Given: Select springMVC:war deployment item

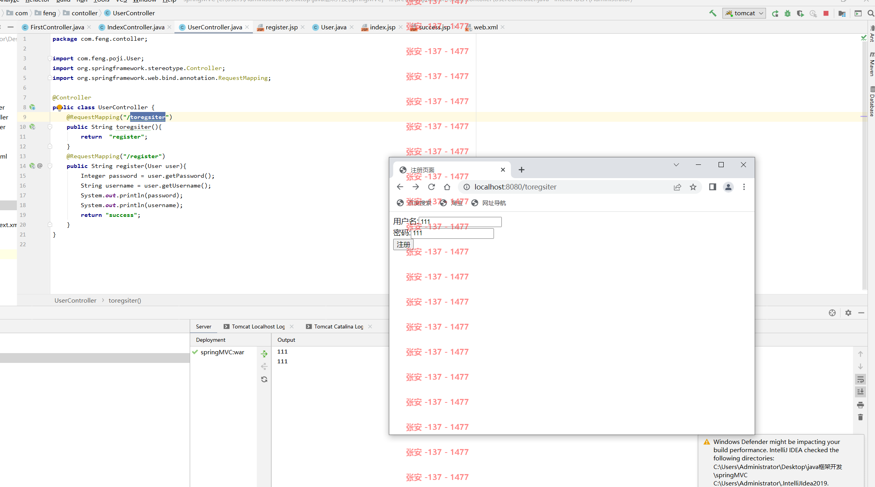Looking at the screenshot, I should coord(222,352).
